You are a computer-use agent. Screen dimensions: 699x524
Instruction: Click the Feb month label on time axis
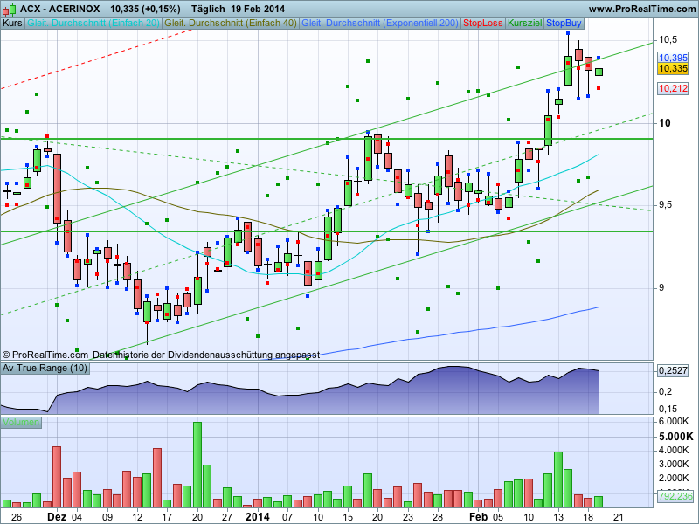478,517
